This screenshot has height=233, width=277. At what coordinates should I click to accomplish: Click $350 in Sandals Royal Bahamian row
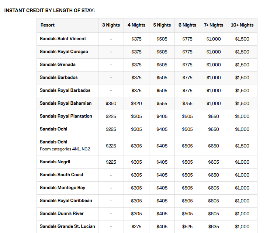[x=111, y=104]
